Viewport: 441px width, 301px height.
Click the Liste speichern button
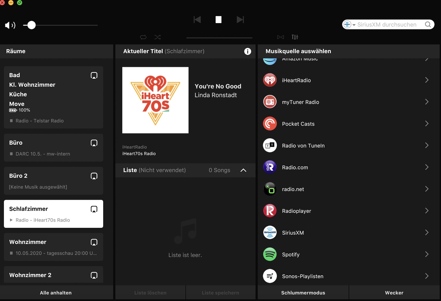(x=221, y=293)
